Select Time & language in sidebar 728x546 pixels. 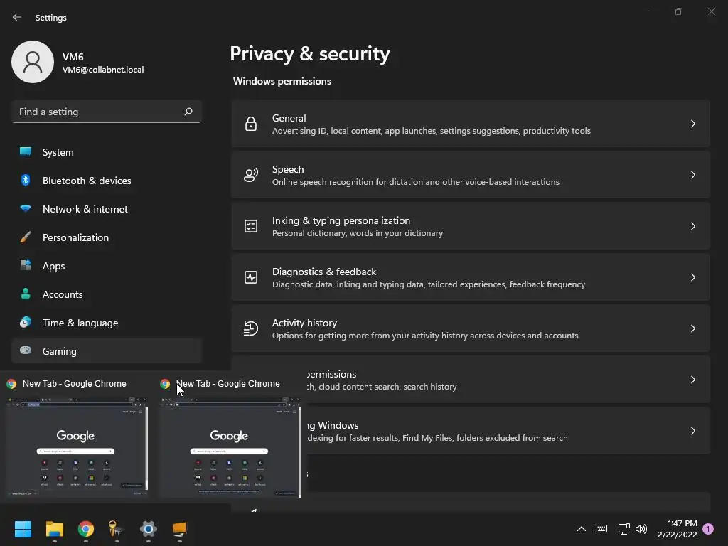coord(80,323)
